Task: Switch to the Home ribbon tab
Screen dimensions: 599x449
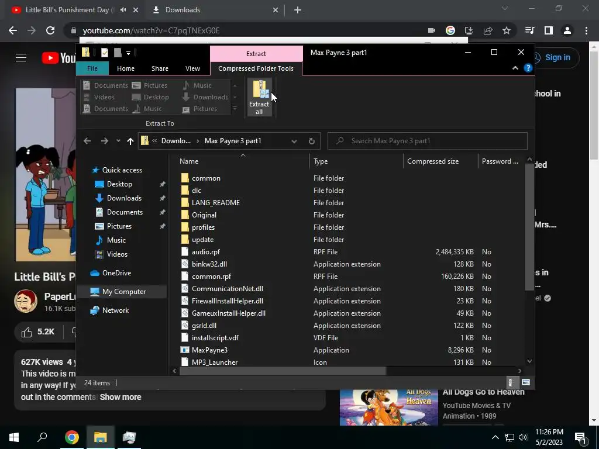Action: pyautogui.click(x=125, y=68)
